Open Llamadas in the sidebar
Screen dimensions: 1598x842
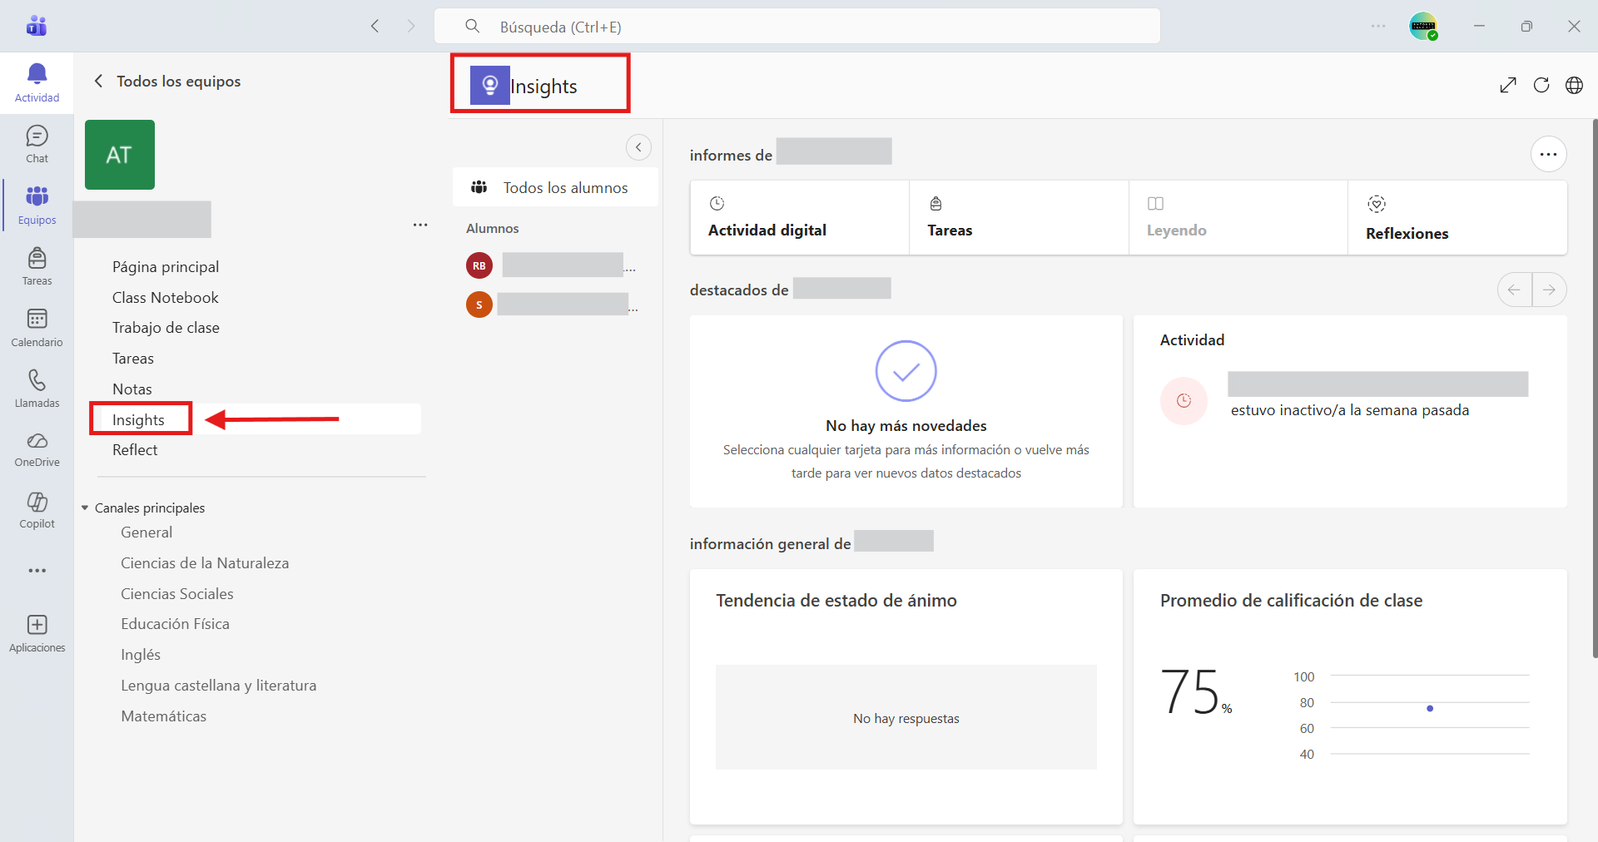37,389
